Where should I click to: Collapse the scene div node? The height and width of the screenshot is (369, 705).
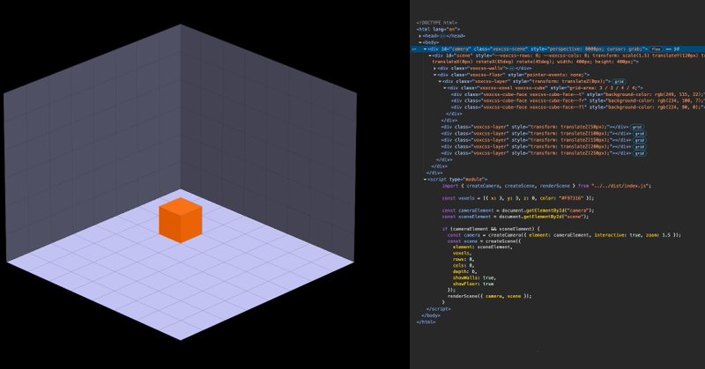click(430, 55)
